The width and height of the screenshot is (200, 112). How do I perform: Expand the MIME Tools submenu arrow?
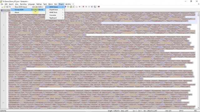63,12
